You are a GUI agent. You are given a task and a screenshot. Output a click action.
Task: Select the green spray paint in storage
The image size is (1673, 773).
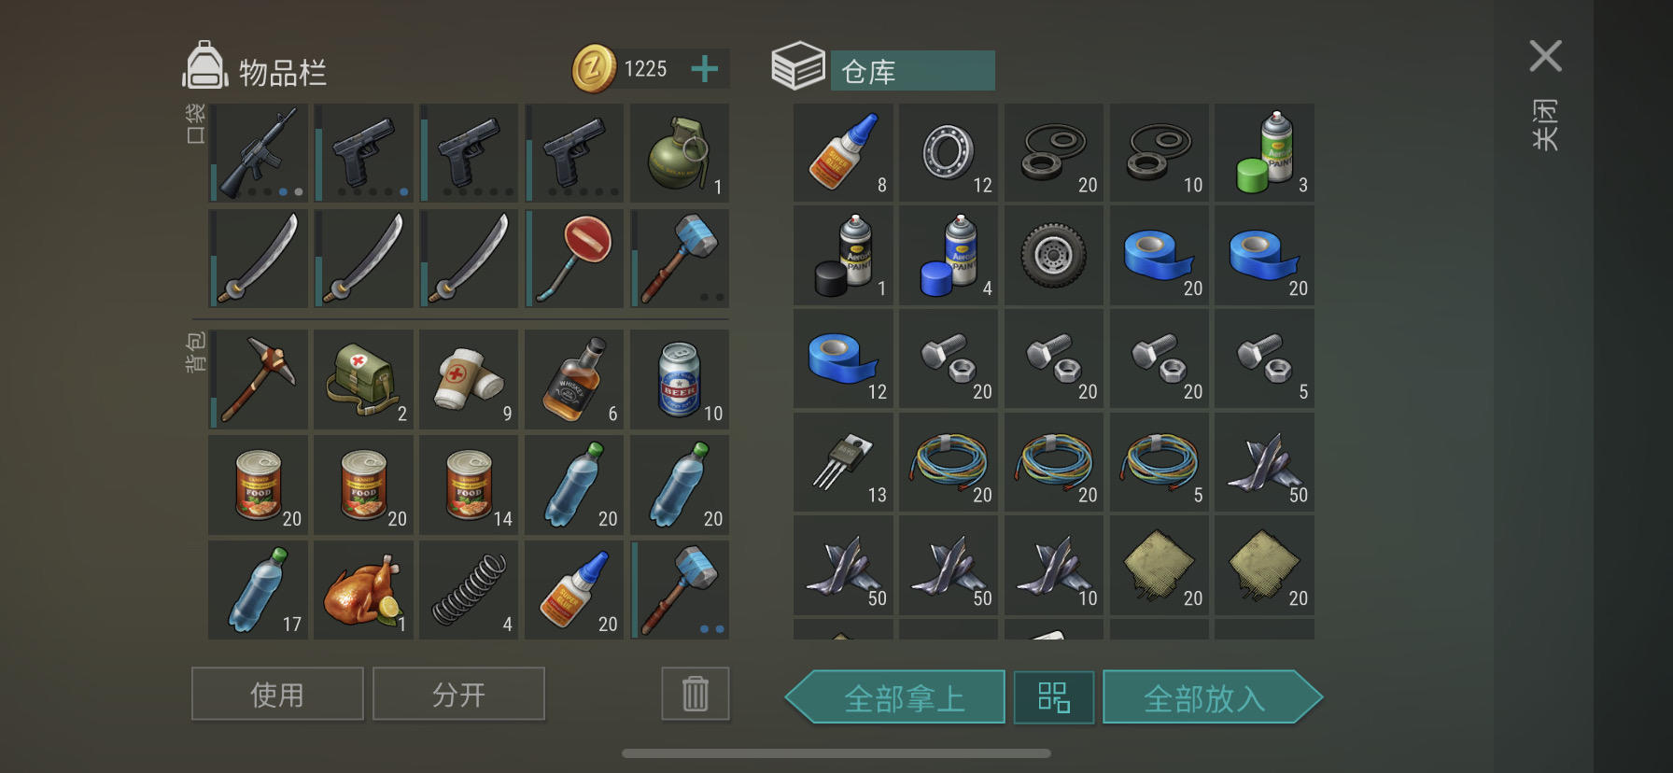[x=1265, y=153]
